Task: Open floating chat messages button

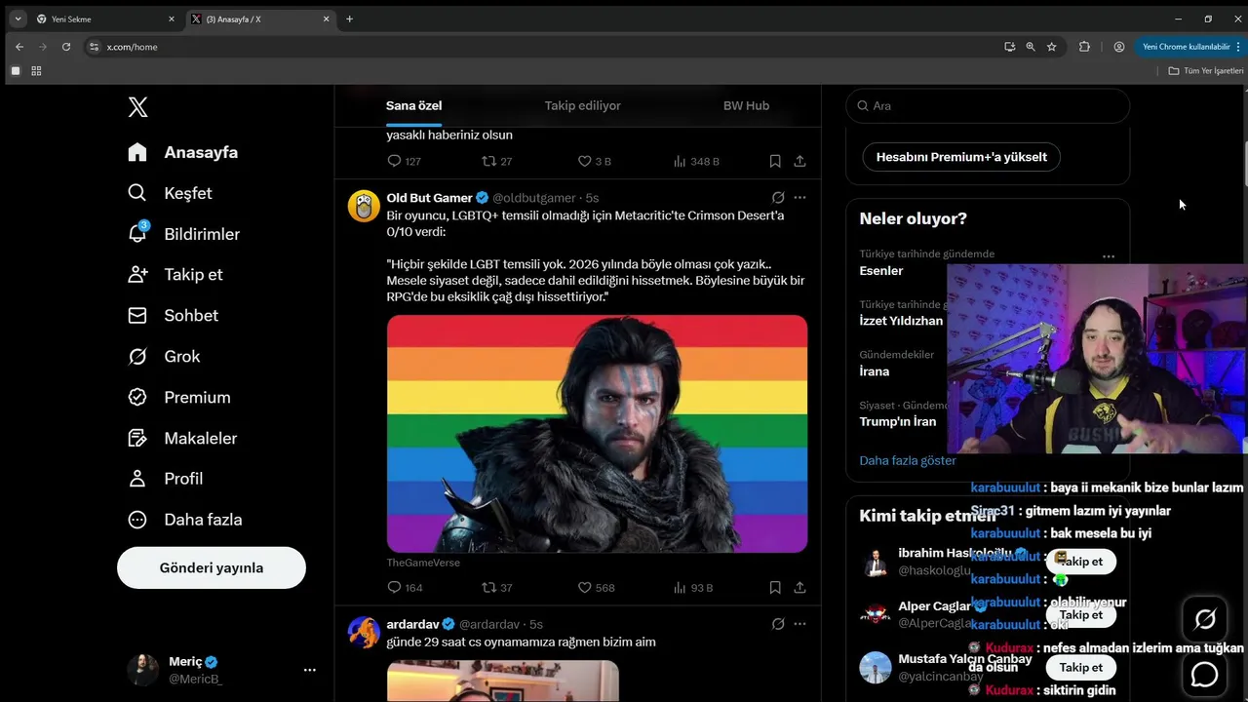Action: point(1205,674)
